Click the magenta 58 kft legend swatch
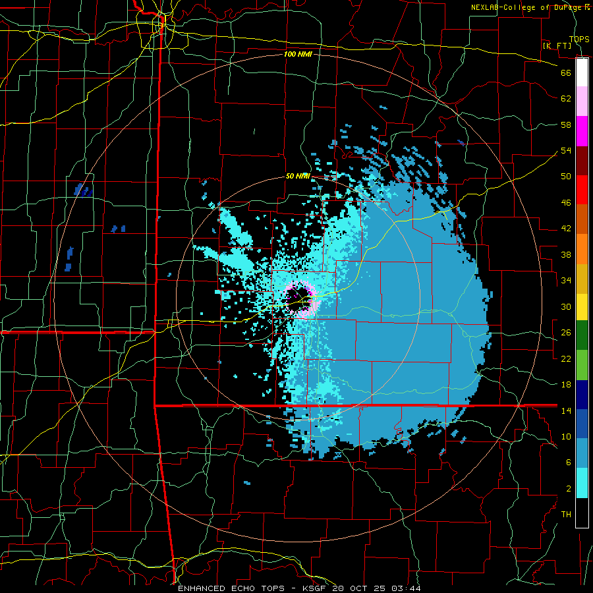This screenshot has height=593, width=593. pos(582,131)
